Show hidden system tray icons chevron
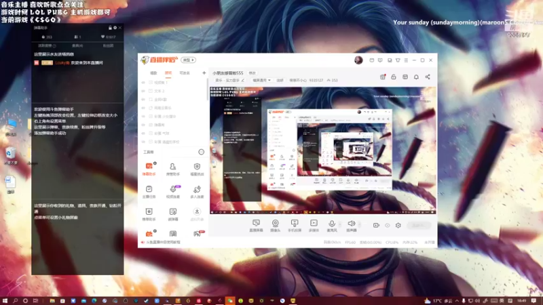This screenshot has height=305, width=543. tap(457, 301)
